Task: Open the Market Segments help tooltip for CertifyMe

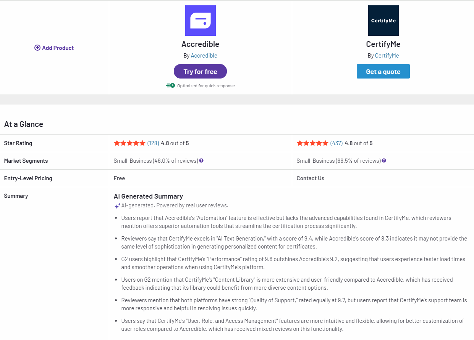Action: coord(383,160)
